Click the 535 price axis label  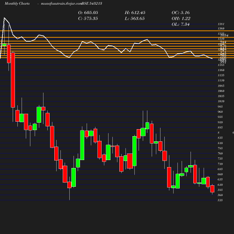[x=220, y=200]
